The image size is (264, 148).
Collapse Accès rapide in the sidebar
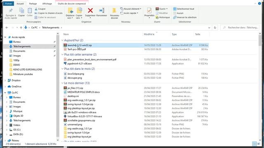[x=5, y=37]
